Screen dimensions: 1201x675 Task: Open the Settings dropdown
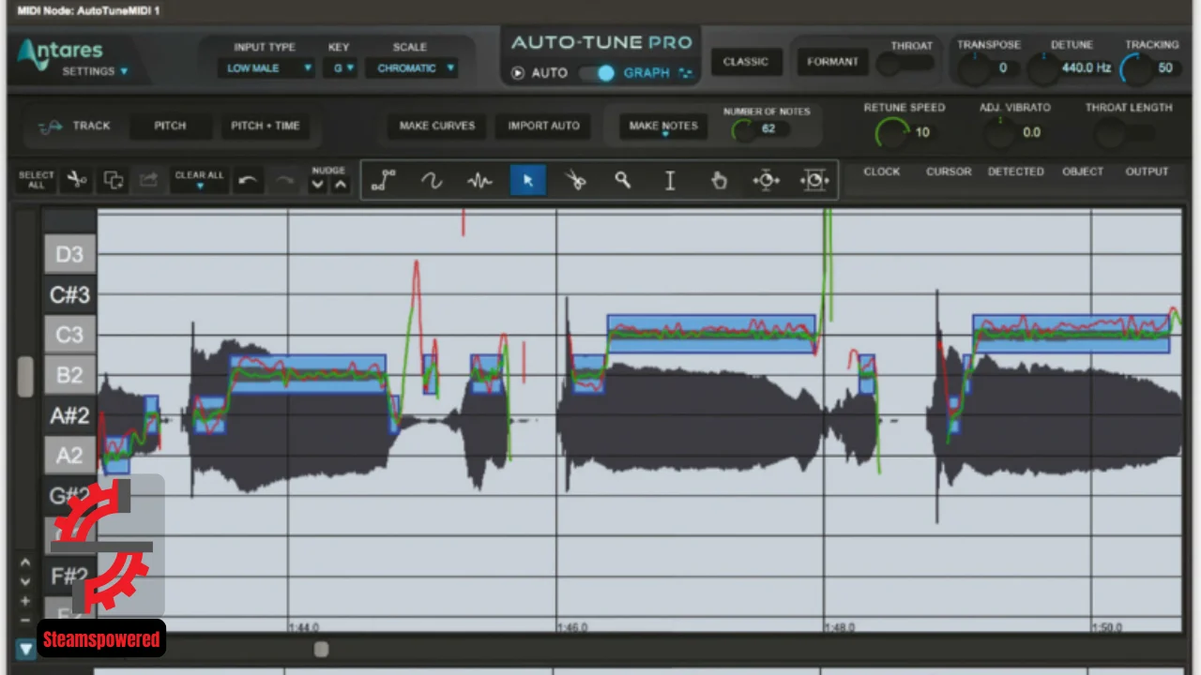tap(95, 71)
